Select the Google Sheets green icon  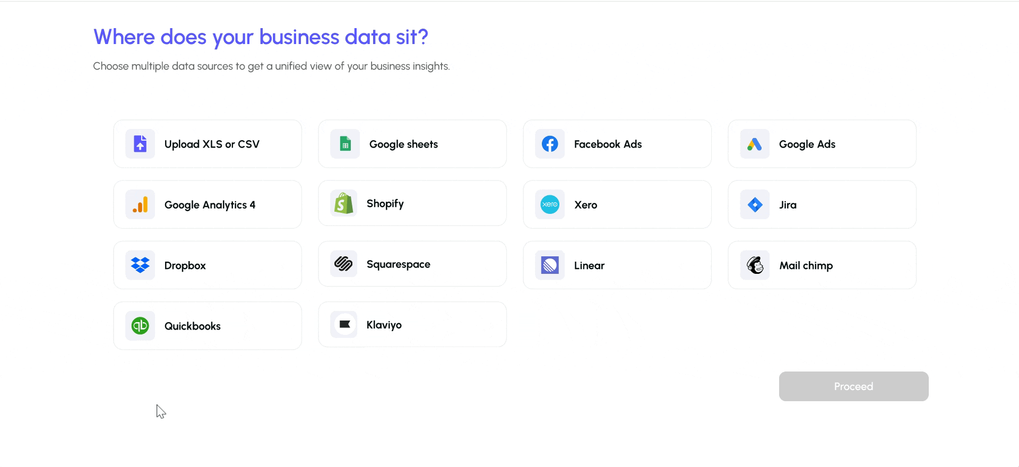click(345, 144)
